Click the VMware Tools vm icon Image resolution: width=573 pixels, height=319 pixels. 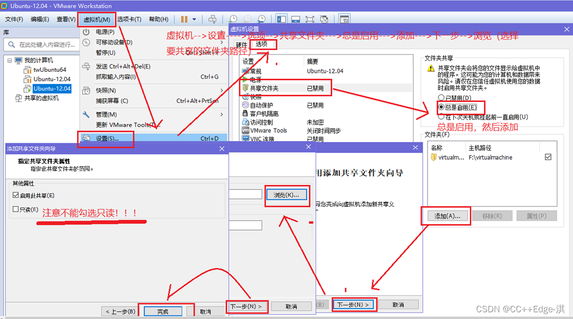(x=246, y=130)
